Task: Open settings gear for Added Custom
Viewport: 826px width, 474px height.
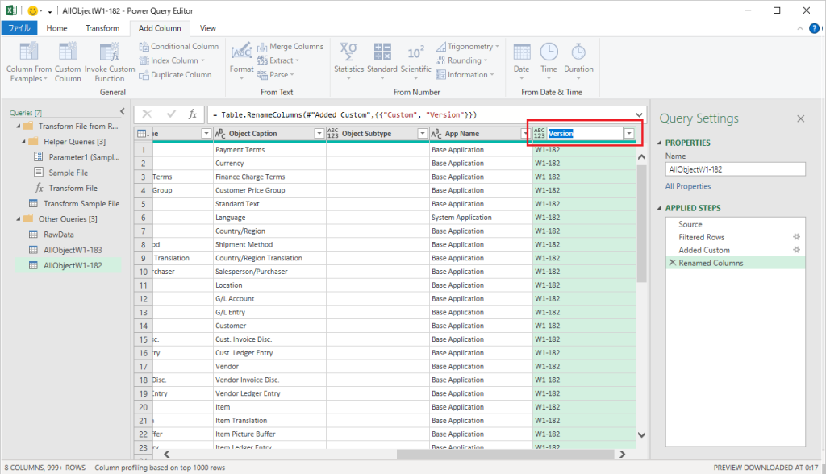Action: (x=796, y=250)
